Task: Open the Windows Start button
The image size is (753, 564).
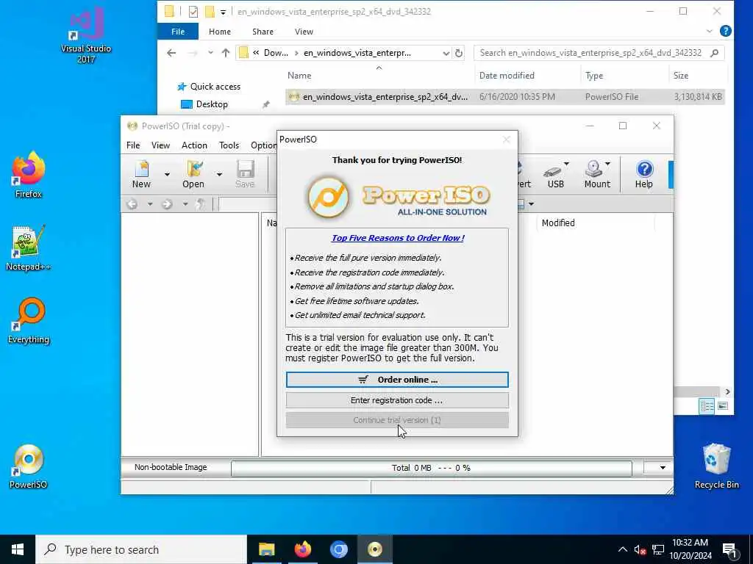Action: 18,549
